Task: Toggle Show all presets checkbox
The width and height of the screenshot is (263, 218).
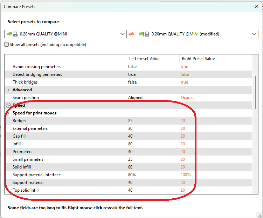Action: (7, 45)
